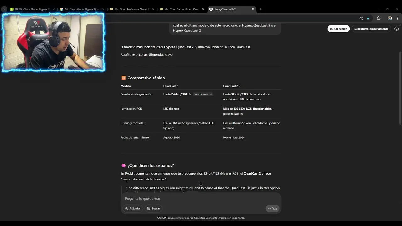The width and height of the screenshot is (402, 226).
Task: Click the LED fijo rojo cell
Action: click(171, 109)
